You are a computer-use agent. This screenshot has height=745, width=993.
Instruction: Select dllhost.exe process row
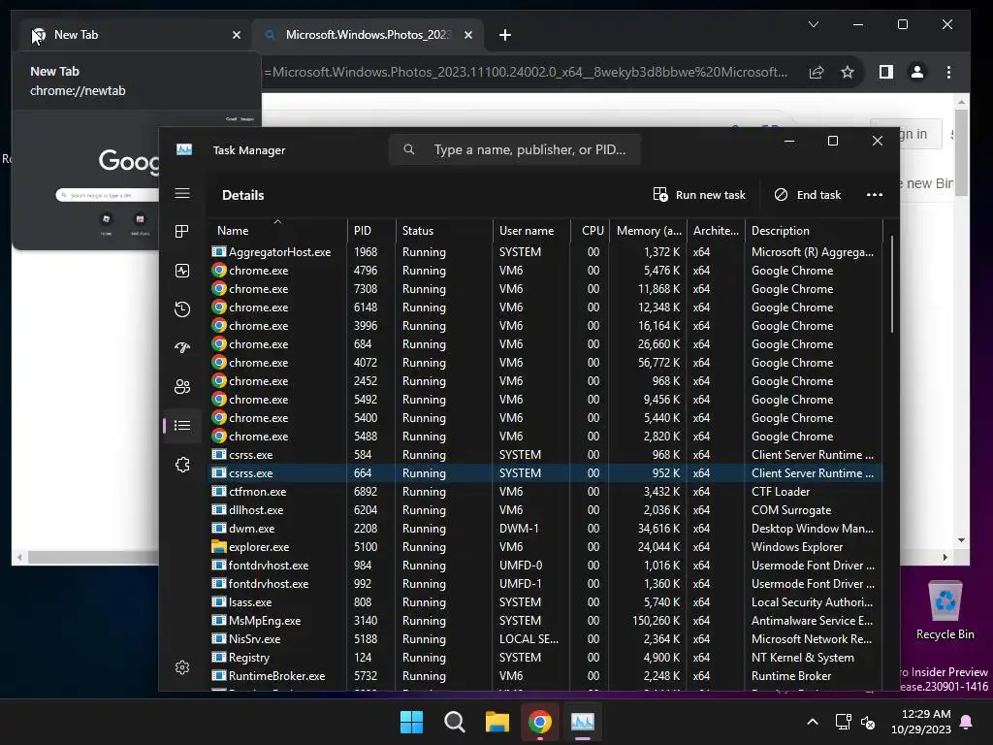click(x=545, y=510)
